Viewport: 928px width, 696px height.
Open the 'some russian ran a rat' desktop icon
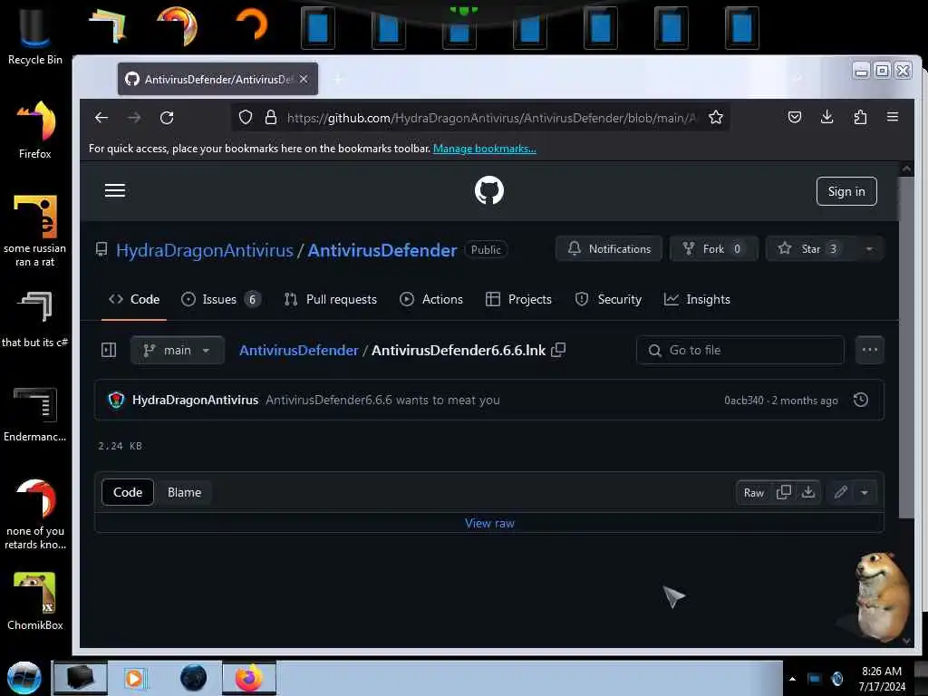(35, 231)
